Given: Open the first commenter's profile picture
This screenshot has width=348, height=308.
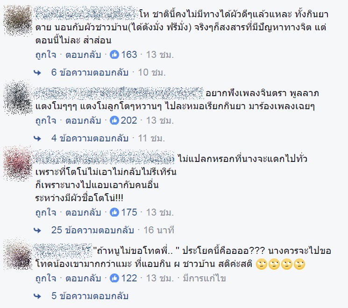Looking at the screenshot, I should click(x=18, y=20).
